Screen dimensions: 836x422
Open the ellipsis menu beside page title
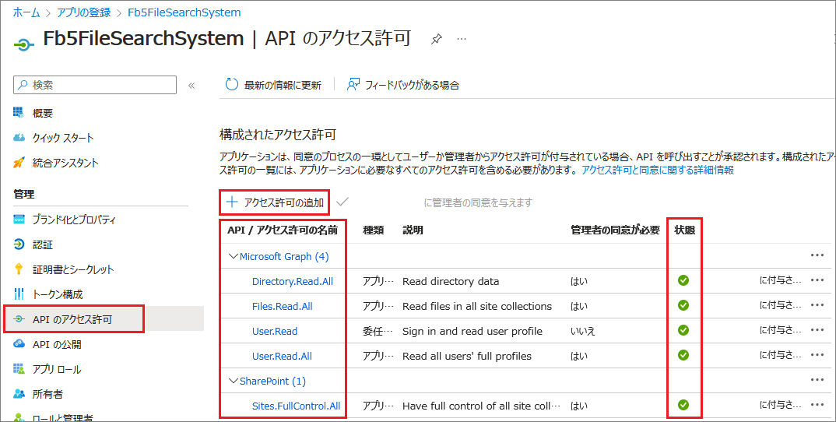pos(462,39)
